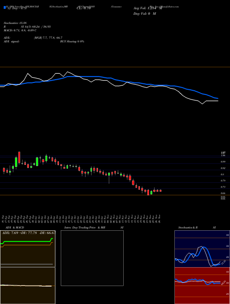Click the 'ADX: 7.69 +DY: 77.78 -DY: 66.67' readout
Screen dimensions: 230x304
tap(29, 233)
